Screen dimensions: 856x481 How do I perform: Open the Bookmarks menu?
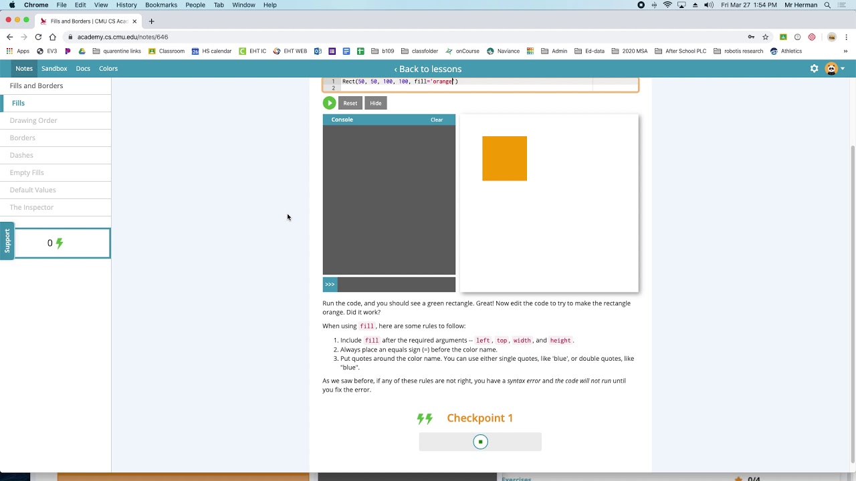click(x=161, y=5)
